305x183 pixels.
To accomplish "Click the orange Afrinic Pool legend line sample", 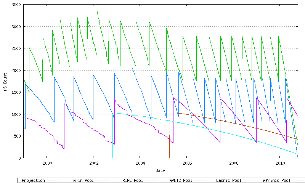I will [x=296, y=180].
